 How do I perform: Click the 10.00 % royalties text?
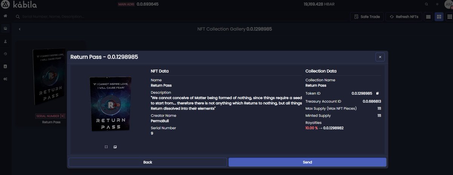coord(311,128)
